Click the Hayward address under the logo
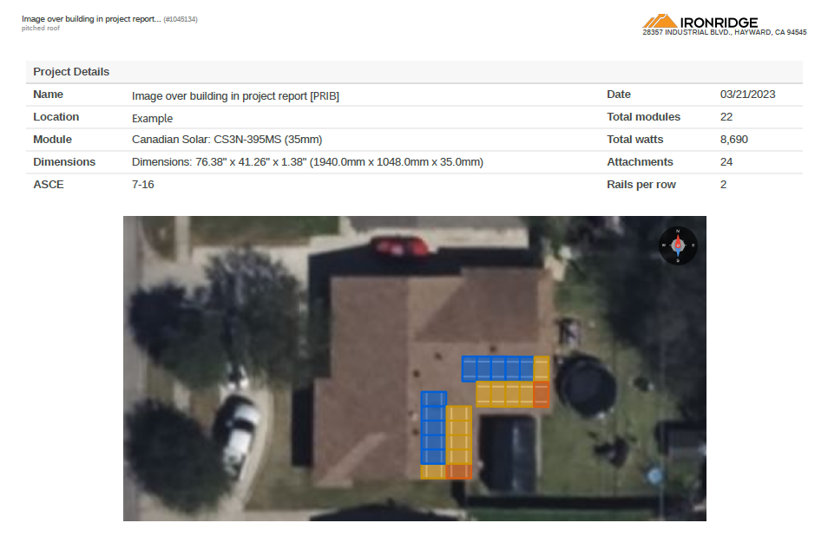This screenshot has height=536, width=828. click(x=724, y=33)
